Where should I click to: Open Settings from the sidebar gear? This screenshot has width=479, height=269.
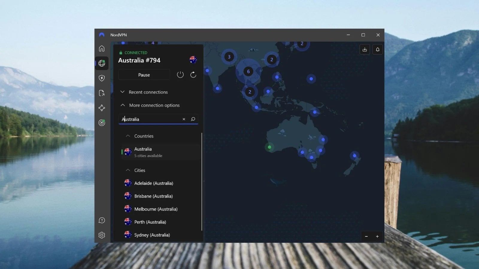pyautogui.click(x=102, y=235)
